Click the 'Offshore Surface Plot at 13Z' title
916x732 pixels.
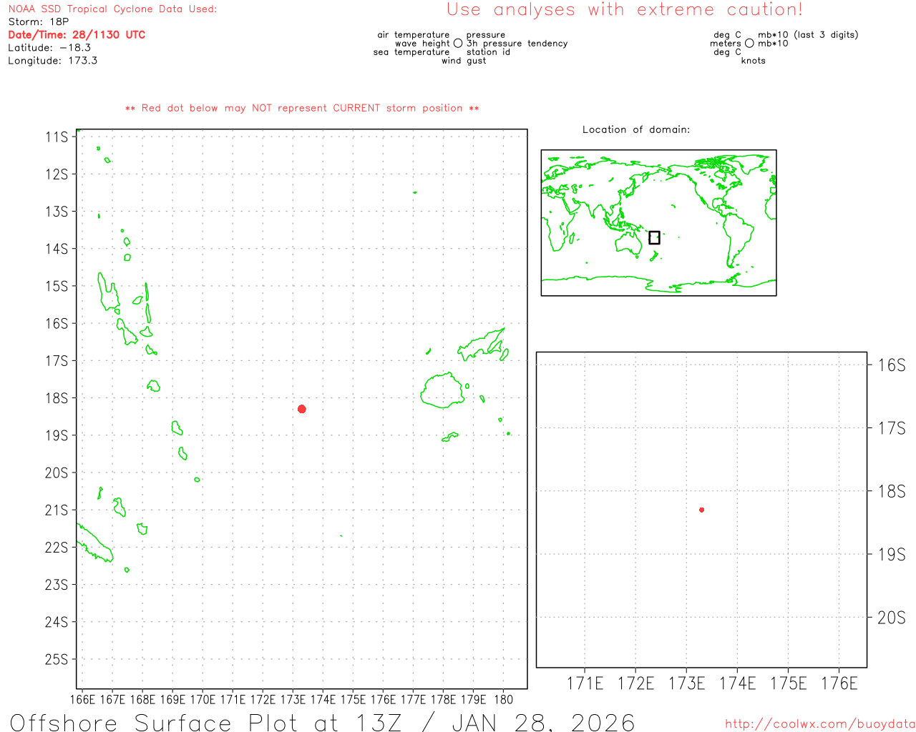click(x=322, y=722)
